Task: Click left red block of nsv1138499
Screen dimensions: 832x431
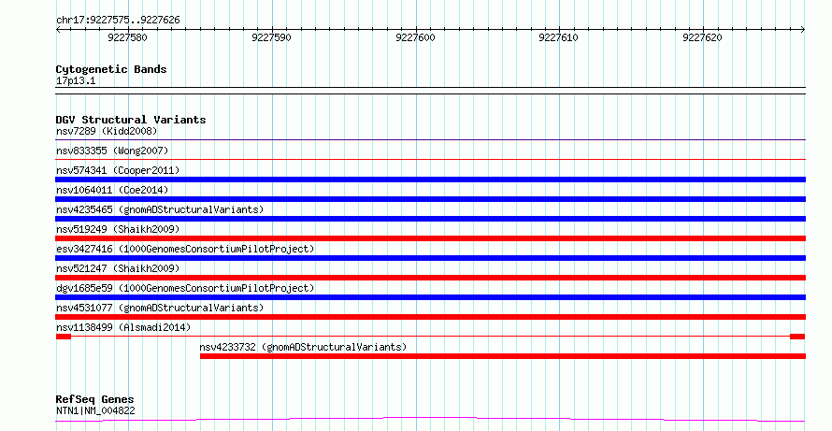Action: click(x=64, y=337)
